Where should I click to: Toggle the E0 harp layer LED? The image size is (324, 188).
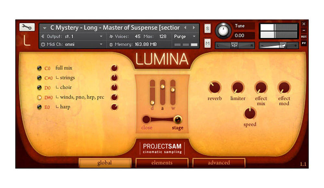(x=39, y=107)
